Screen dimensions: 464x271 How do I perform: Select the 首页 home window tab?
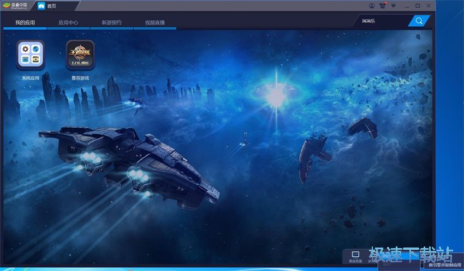pos(55,6)
